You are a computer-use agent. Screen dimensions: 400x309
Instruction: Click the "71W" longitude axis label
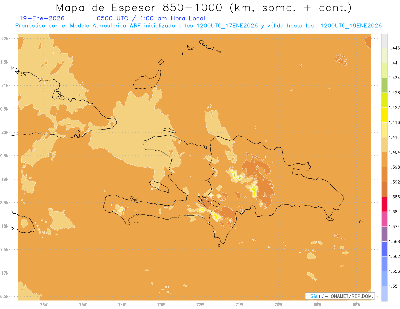coord(239,304)
